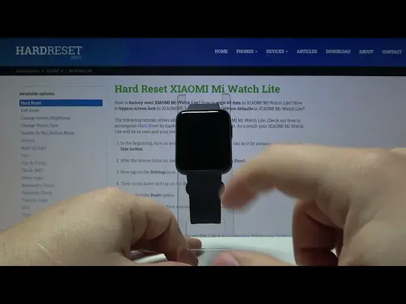Open XIAOMI breadcrumb dropdown
Screen dimensions: 406x304
tap(55, 71)
